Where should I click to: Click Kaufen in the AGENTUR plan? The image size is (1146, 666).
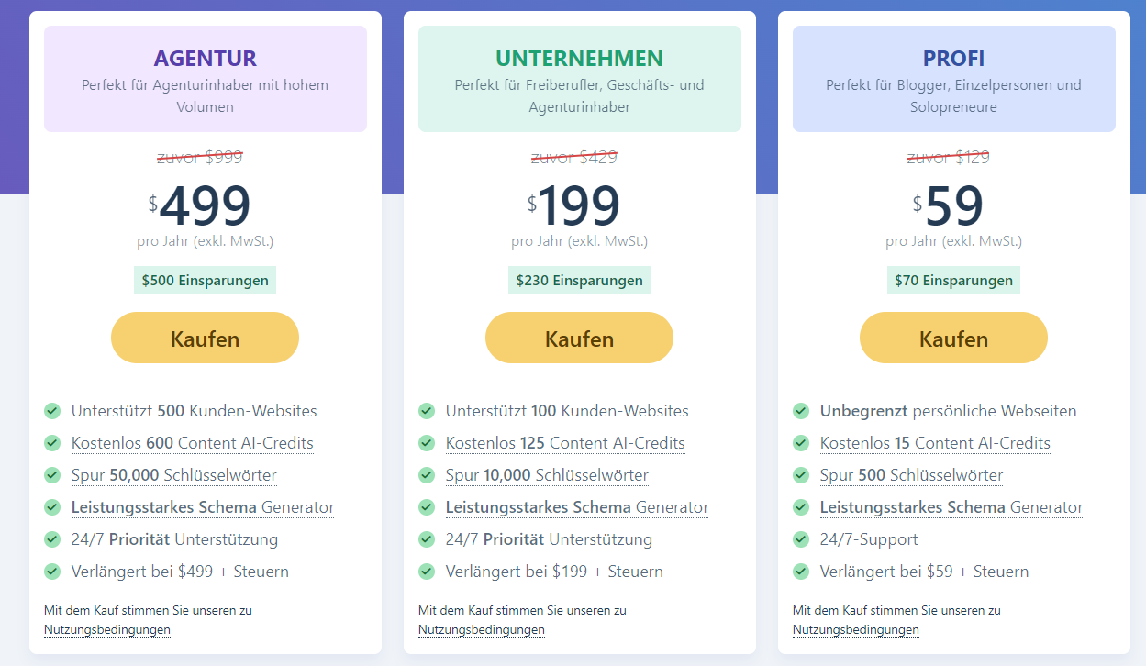(x=204, y=337)
